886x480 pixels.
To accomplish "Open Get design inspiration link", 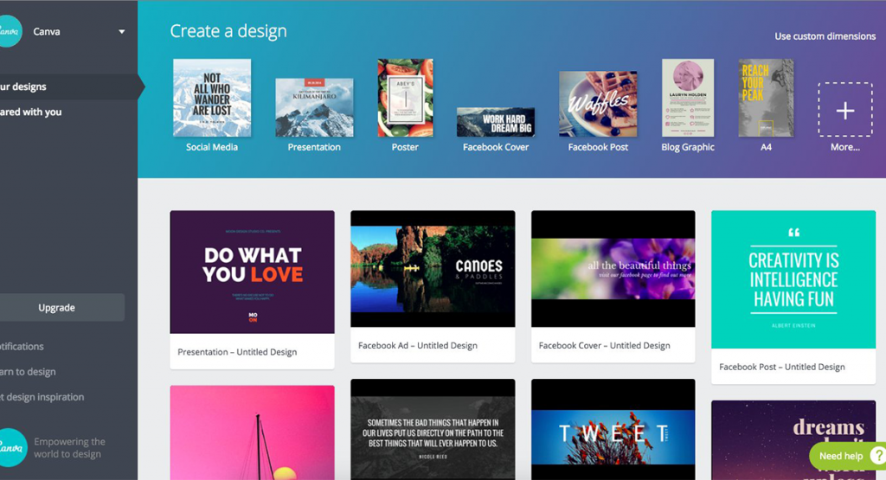I will [42, 397].
